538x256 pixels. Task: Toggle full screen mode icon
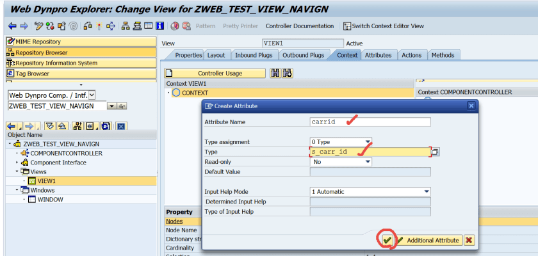click(148, 26)
